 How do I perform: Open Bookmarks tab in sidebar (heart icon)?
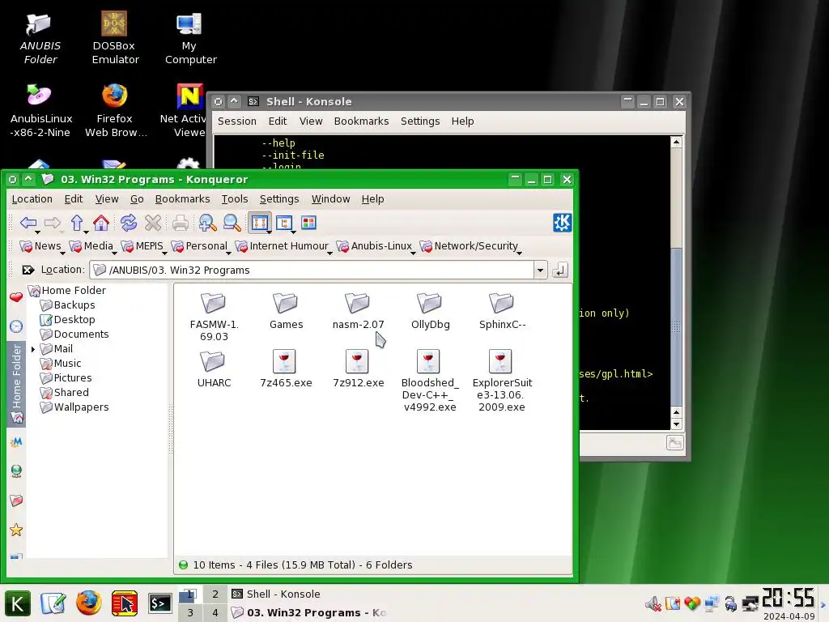tap(16, 296)
